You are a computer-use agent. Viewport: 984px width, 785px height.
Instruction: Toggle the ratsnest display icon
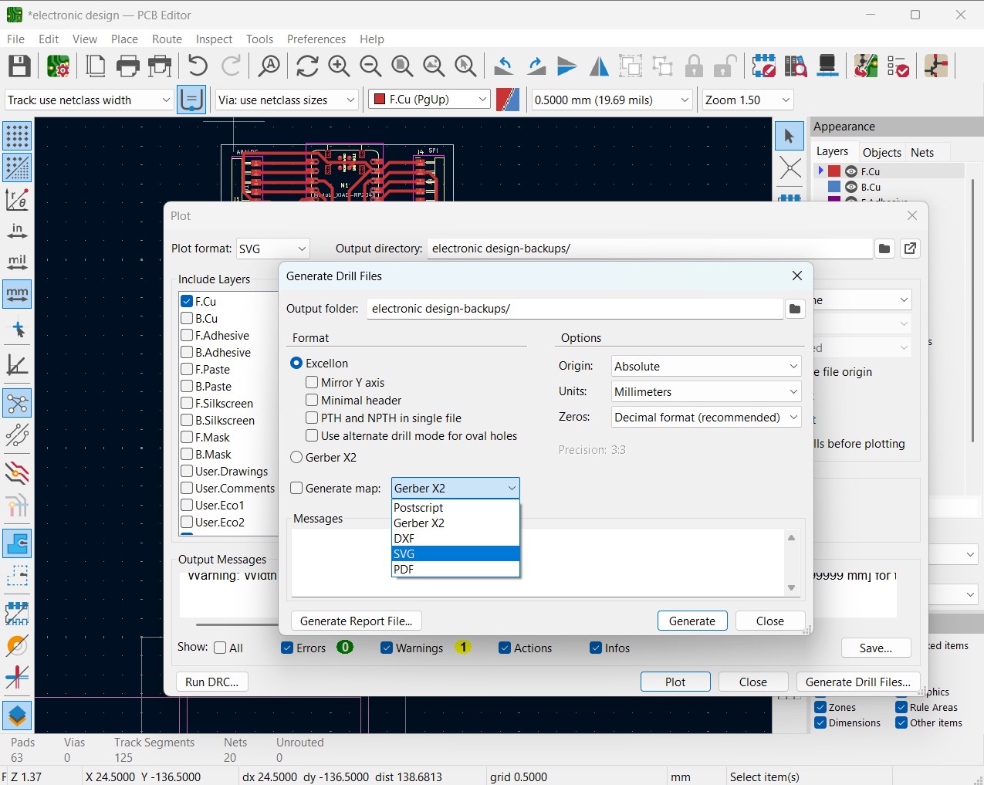(17, 403)
